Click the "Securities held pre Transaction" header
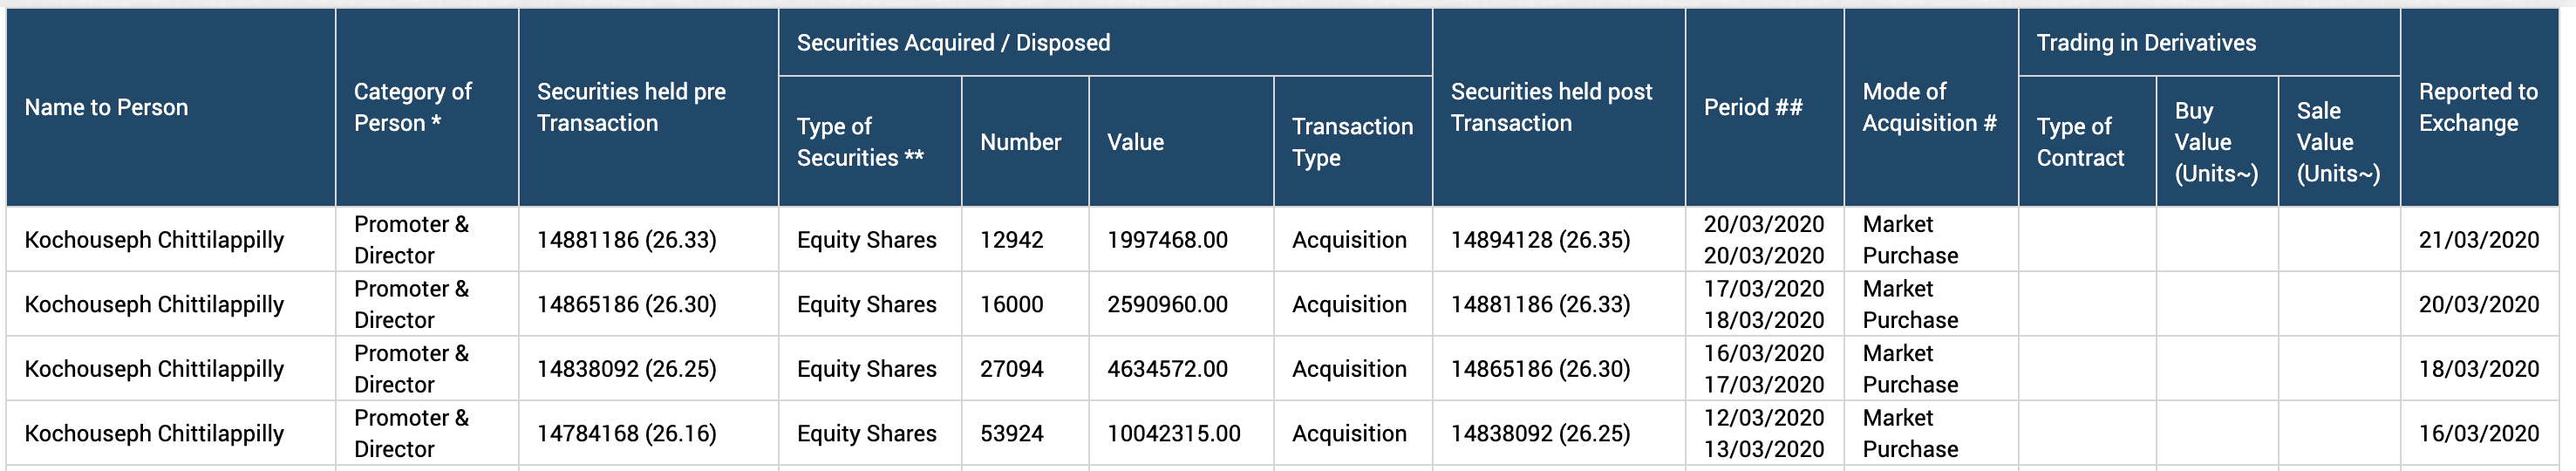This screenshot has width=2576, height=471. tap(631, 107)
